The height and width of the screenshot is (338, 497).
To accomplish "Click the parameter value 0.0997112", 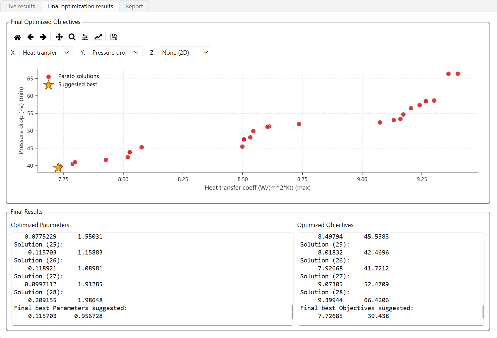I will [x=40, y=284].
